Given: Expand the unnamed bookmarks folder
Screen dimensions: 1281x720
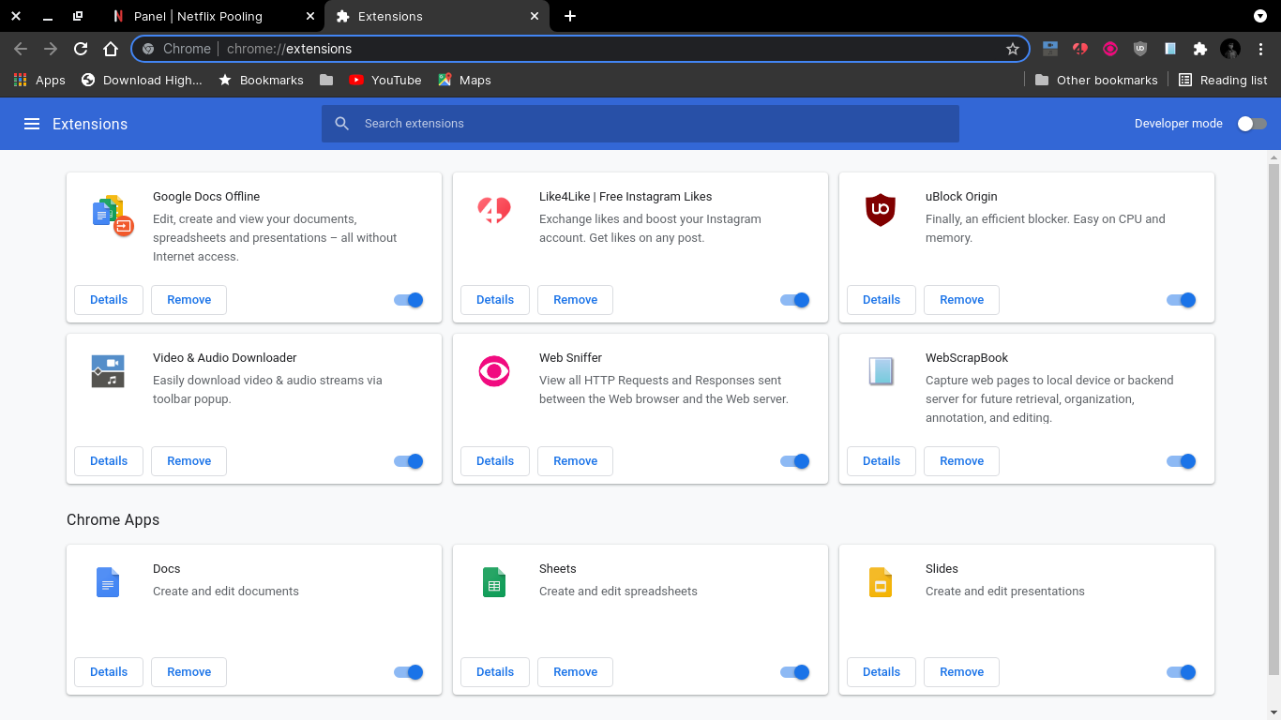Looking at the screenshot, I should coord(326,81).
